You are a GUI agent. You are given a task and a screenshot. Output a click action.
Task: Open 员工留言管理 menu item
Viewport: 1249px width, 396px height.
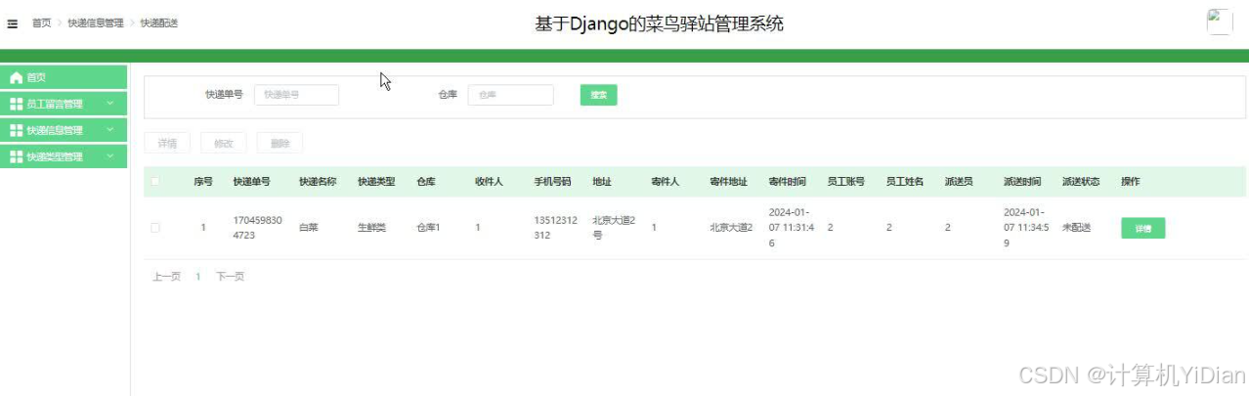[65, 104]
